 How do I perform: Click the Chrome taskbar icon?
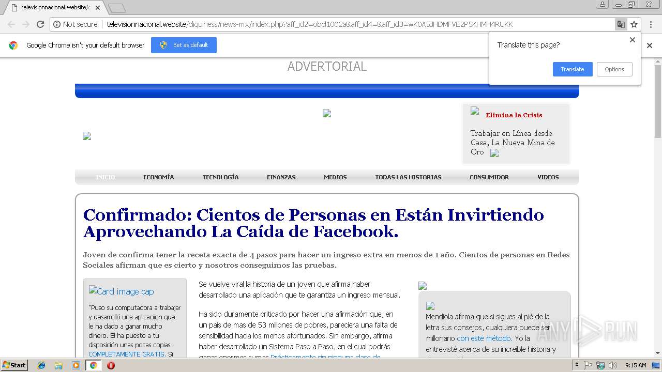(x=94, y=365)
